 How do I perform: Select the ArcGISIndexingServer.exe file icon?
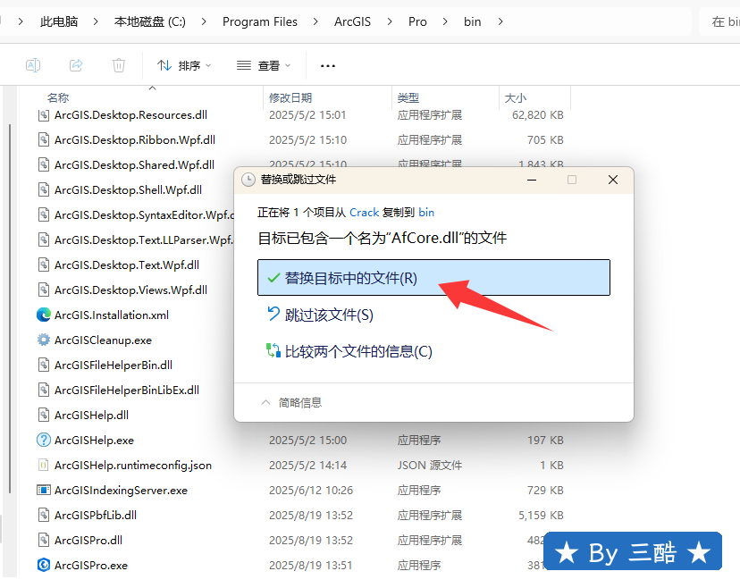coord(44,490)
